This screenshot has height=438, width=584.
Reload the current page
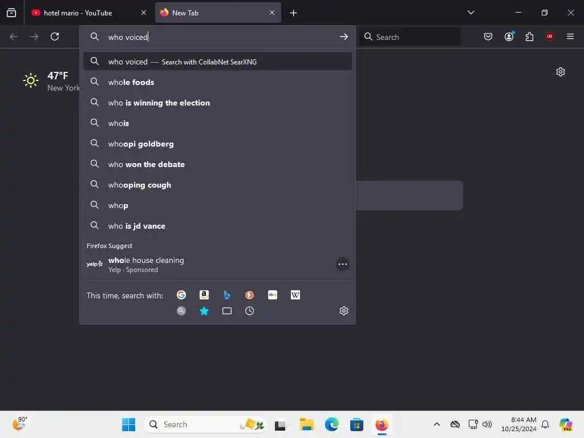(55, 36)
